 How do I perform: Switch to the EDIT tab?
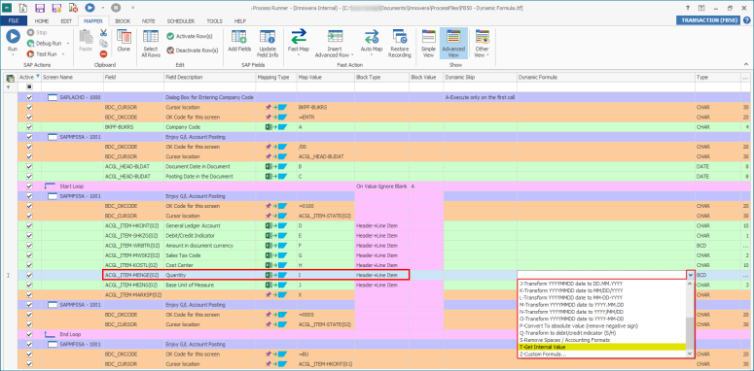(x=66, y=21)
